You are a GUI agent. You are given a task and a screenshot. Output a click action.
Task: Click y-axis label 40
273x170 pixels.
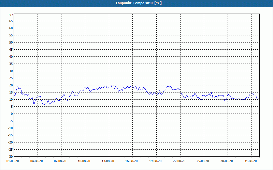[11, 57]
